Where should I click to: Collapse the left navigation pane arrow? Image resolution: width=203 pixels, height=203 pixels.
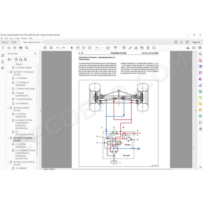(40, 110)
